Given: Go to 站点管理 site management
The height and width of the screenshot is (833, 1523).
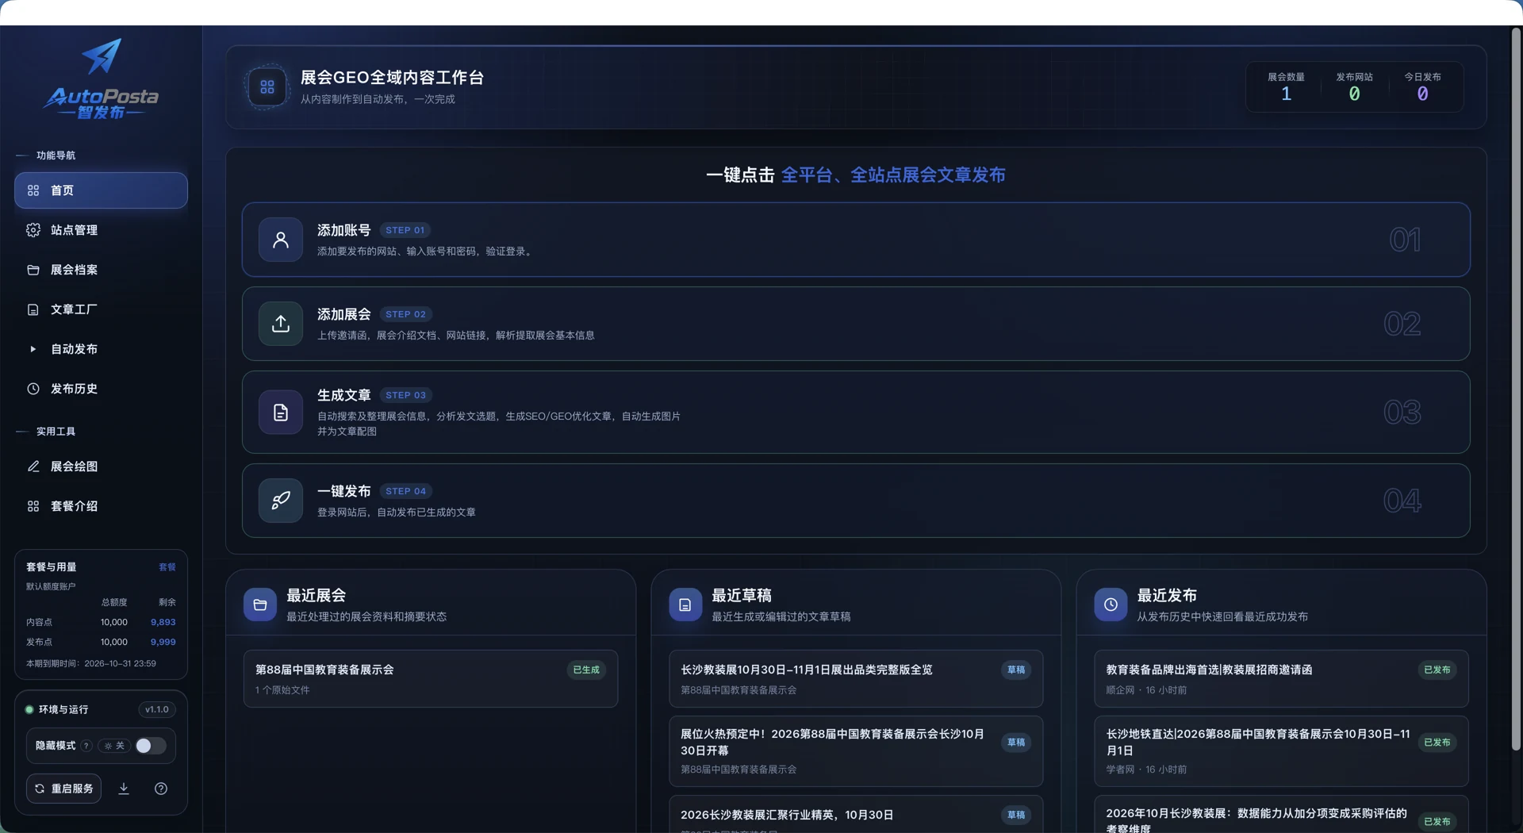Looking at the screenshot, I should click(101, 230).
